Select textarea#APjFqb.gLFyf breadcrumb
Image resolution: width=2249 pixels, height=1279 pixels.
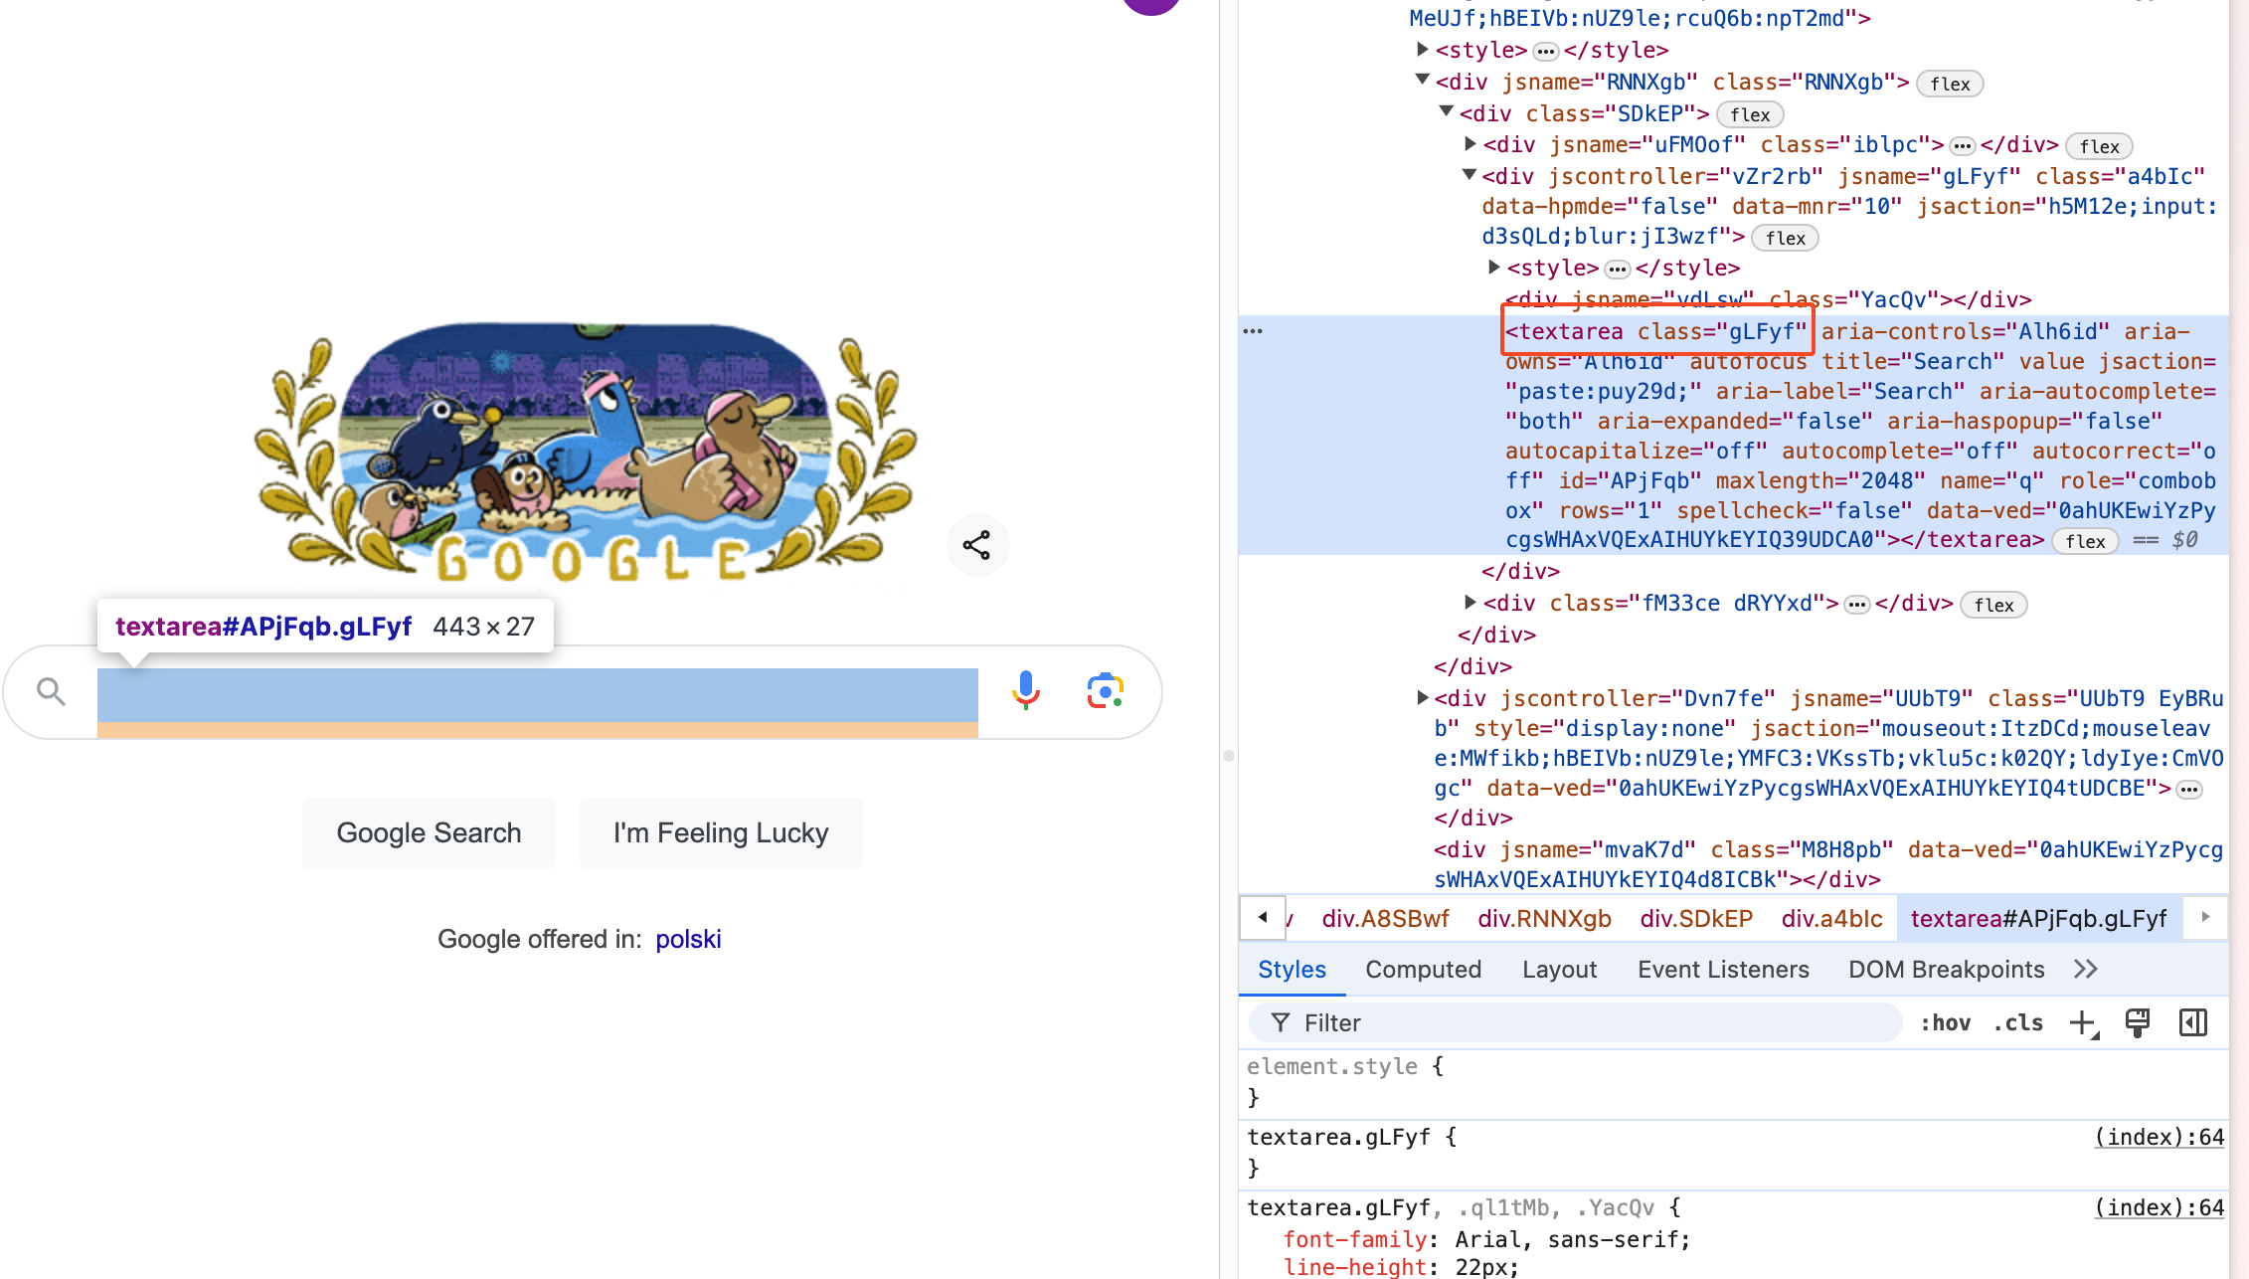point(2038,918)
